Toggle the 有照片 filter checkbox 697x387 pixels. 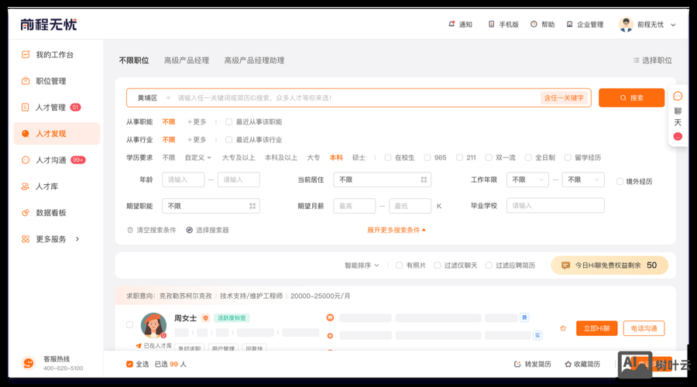[x=399, y=265]
